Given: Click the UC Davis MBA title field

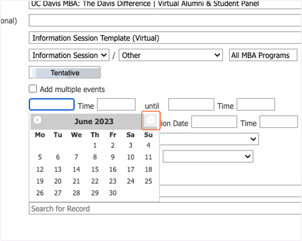Looking at the screenshot, I should click(165, 4).
